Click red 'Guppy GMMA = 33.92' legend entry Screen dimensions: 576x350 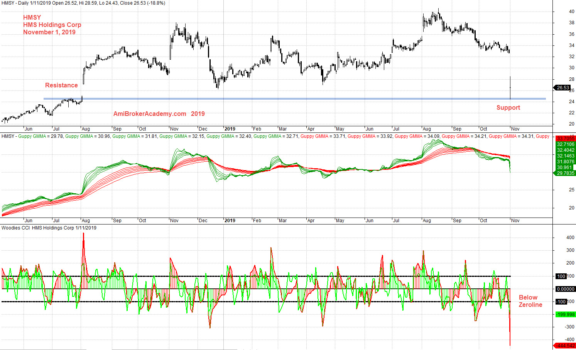(370, 136)
